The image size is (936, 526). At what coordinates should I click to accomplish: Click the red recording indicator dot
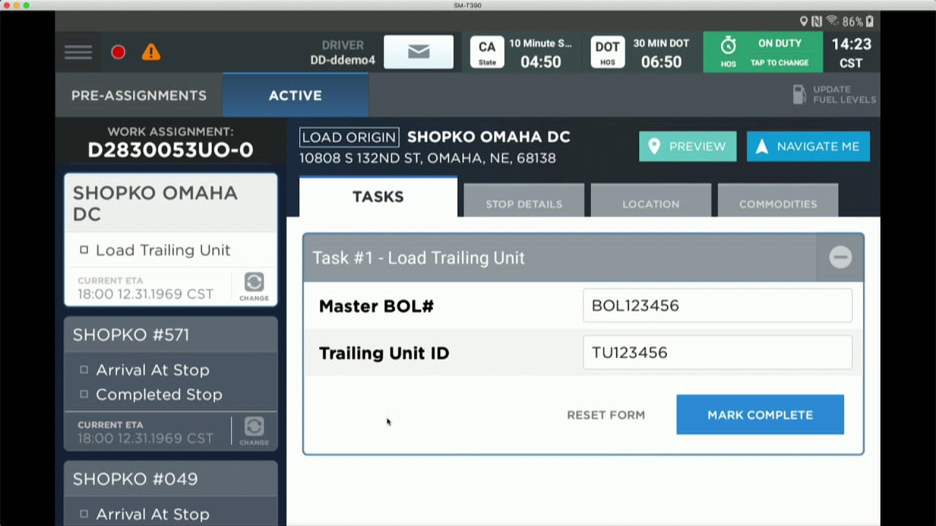(x=118, y=52)
